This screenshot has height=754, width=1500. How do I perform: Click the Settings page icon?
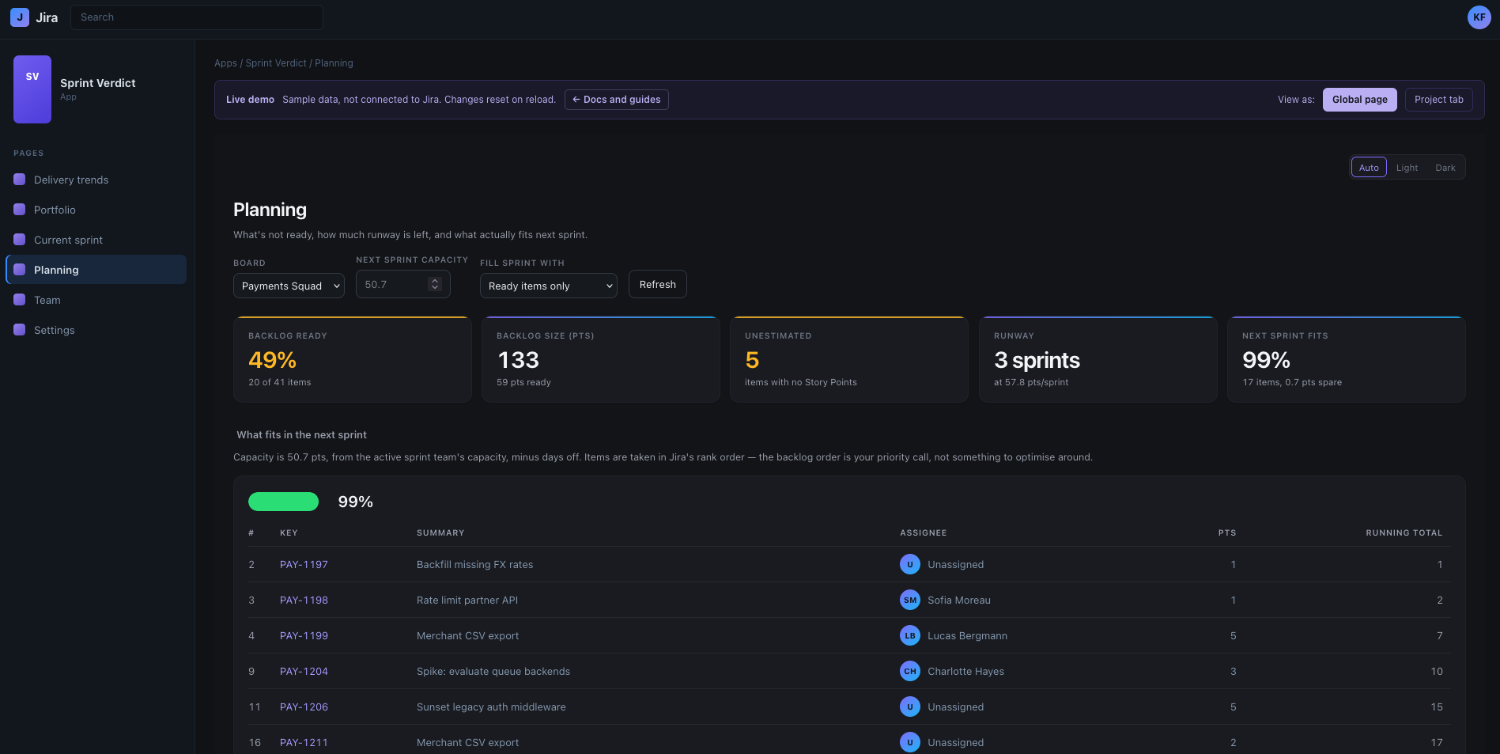click(x=20, y=330)
